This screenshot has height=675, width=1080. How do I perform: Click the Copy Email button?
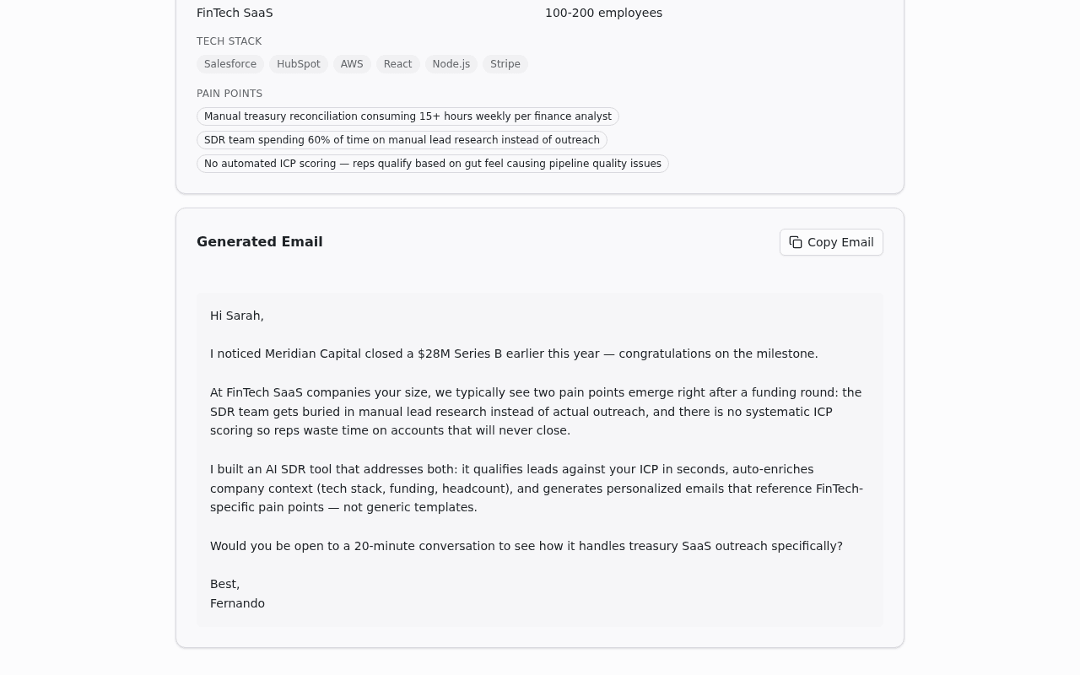(831, 242)
